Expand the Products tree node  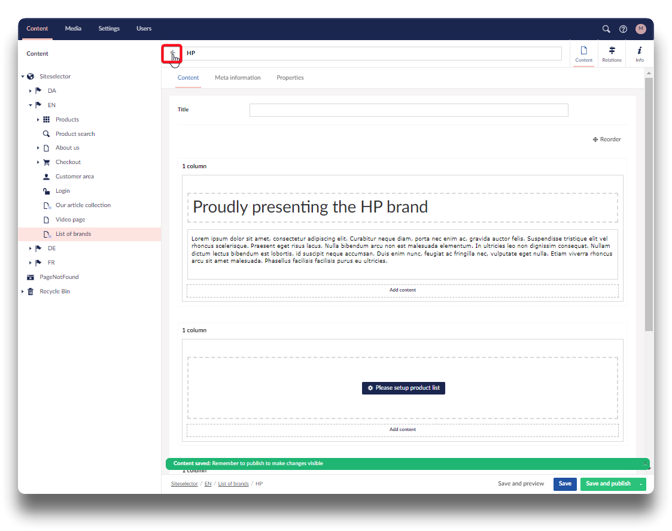point(38,120)
